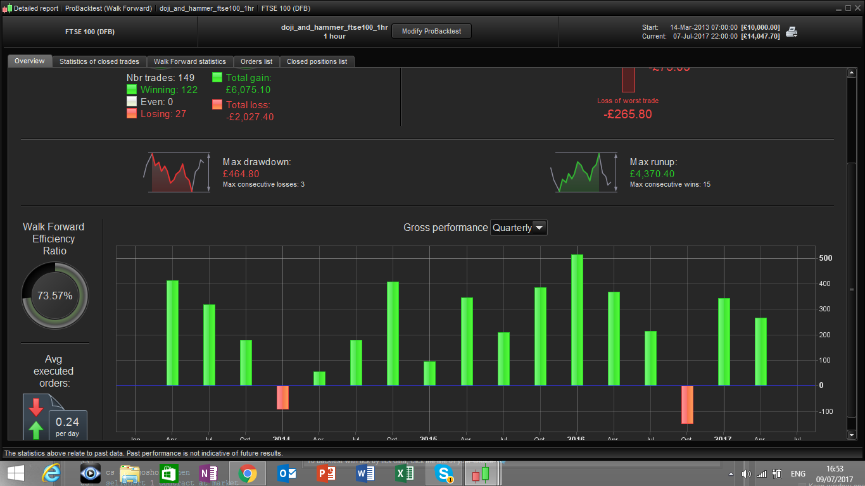Screen dimensions: 865x486
Task: Click the 'Losing: 27' label
Action: tap(163, 114)
